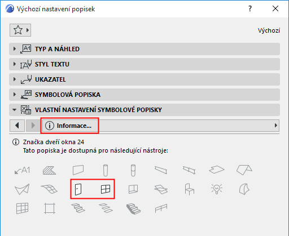
Task: Click the segmented beam tool icon
Action: [x=189, y=170]
